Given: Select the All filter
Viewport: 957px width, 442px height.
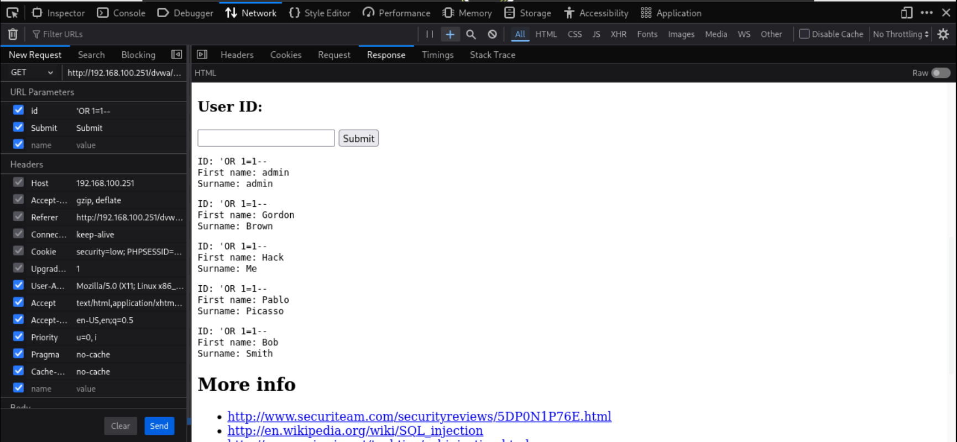Looking at the screenshot, I should (x=520, y=34).
